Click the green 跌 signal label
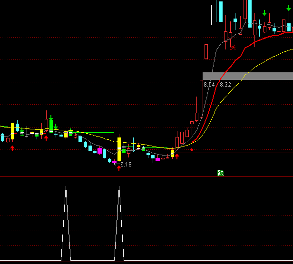The image size is (293, 264). 220,173
